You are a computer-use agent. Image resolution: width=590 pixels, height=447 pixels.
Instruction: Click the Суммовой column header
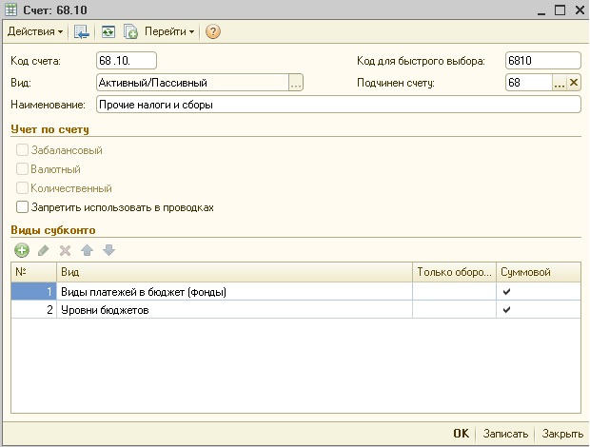[539, 272]
